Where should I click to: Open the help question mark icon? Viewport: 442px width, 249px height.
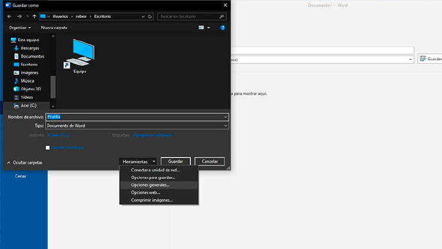(223, 27)
